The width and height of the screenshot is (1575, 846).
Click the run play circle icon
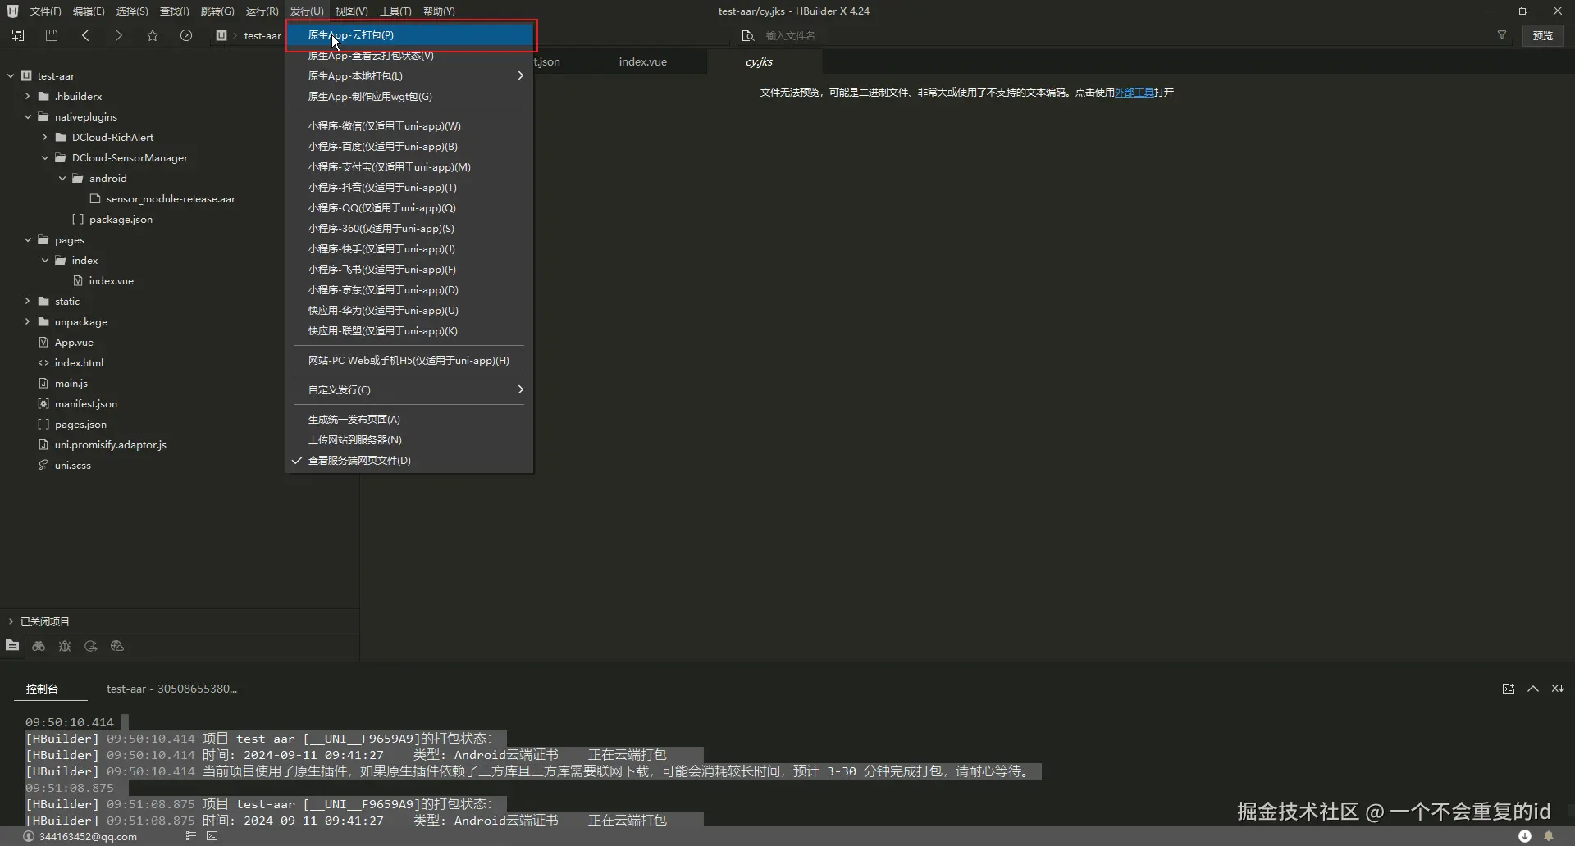coord(186,35)
